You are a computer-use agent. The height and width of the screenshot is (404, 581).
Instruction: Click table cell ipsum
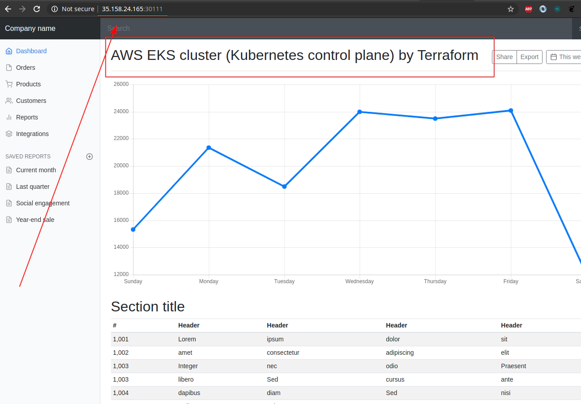[x=275, y=339]
